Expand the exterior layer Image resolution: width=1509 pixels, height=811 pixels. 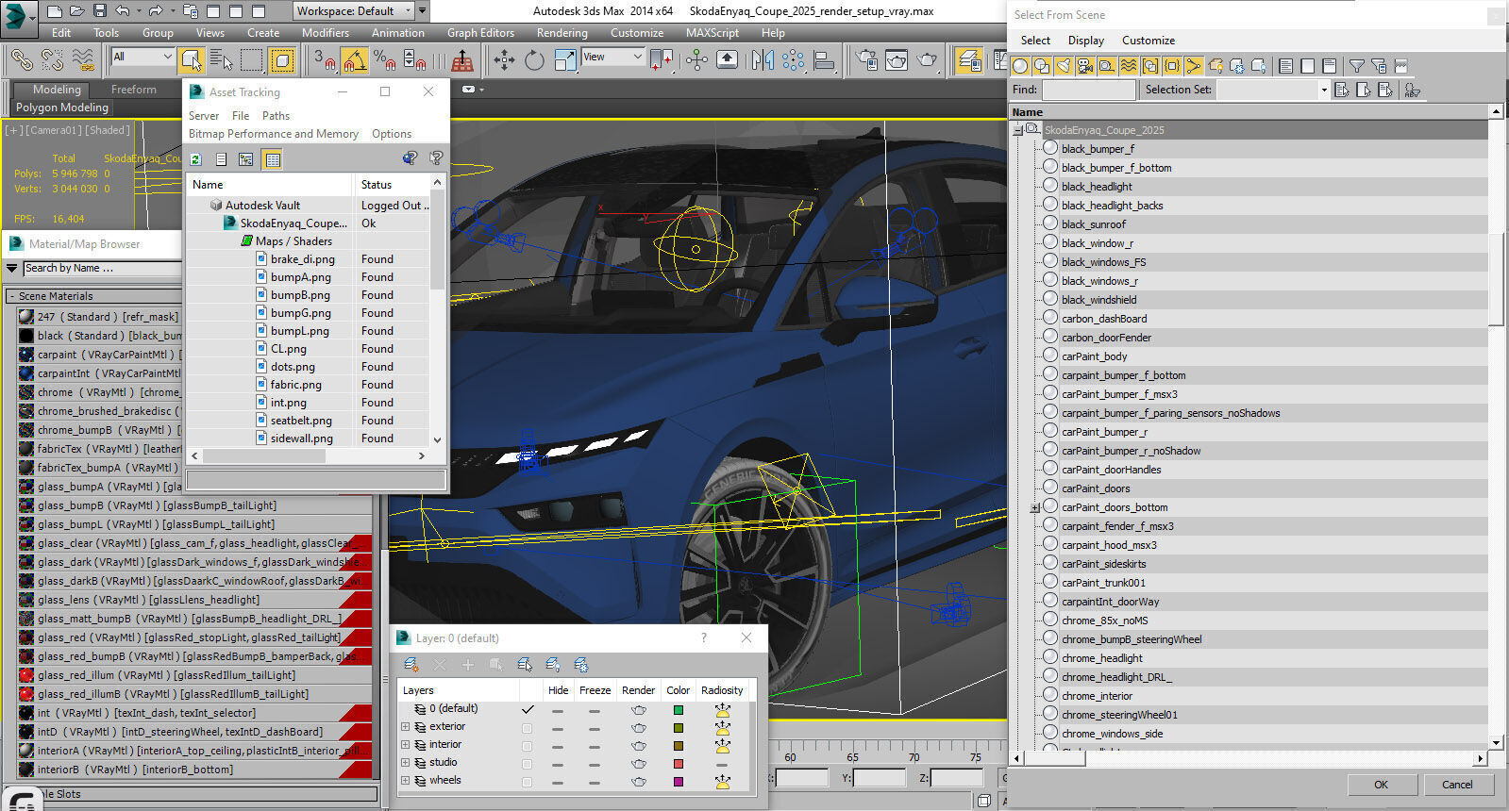click(x=406, y=727)
